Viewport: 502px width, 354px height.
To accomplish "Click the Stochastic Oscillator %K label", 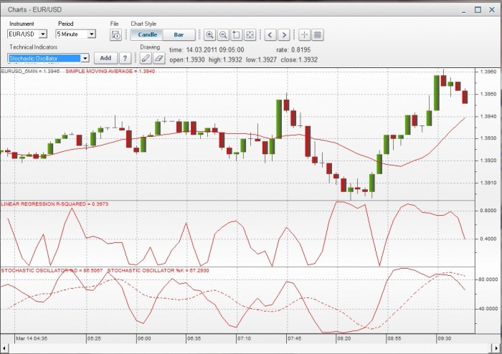I will pos(158,271).
